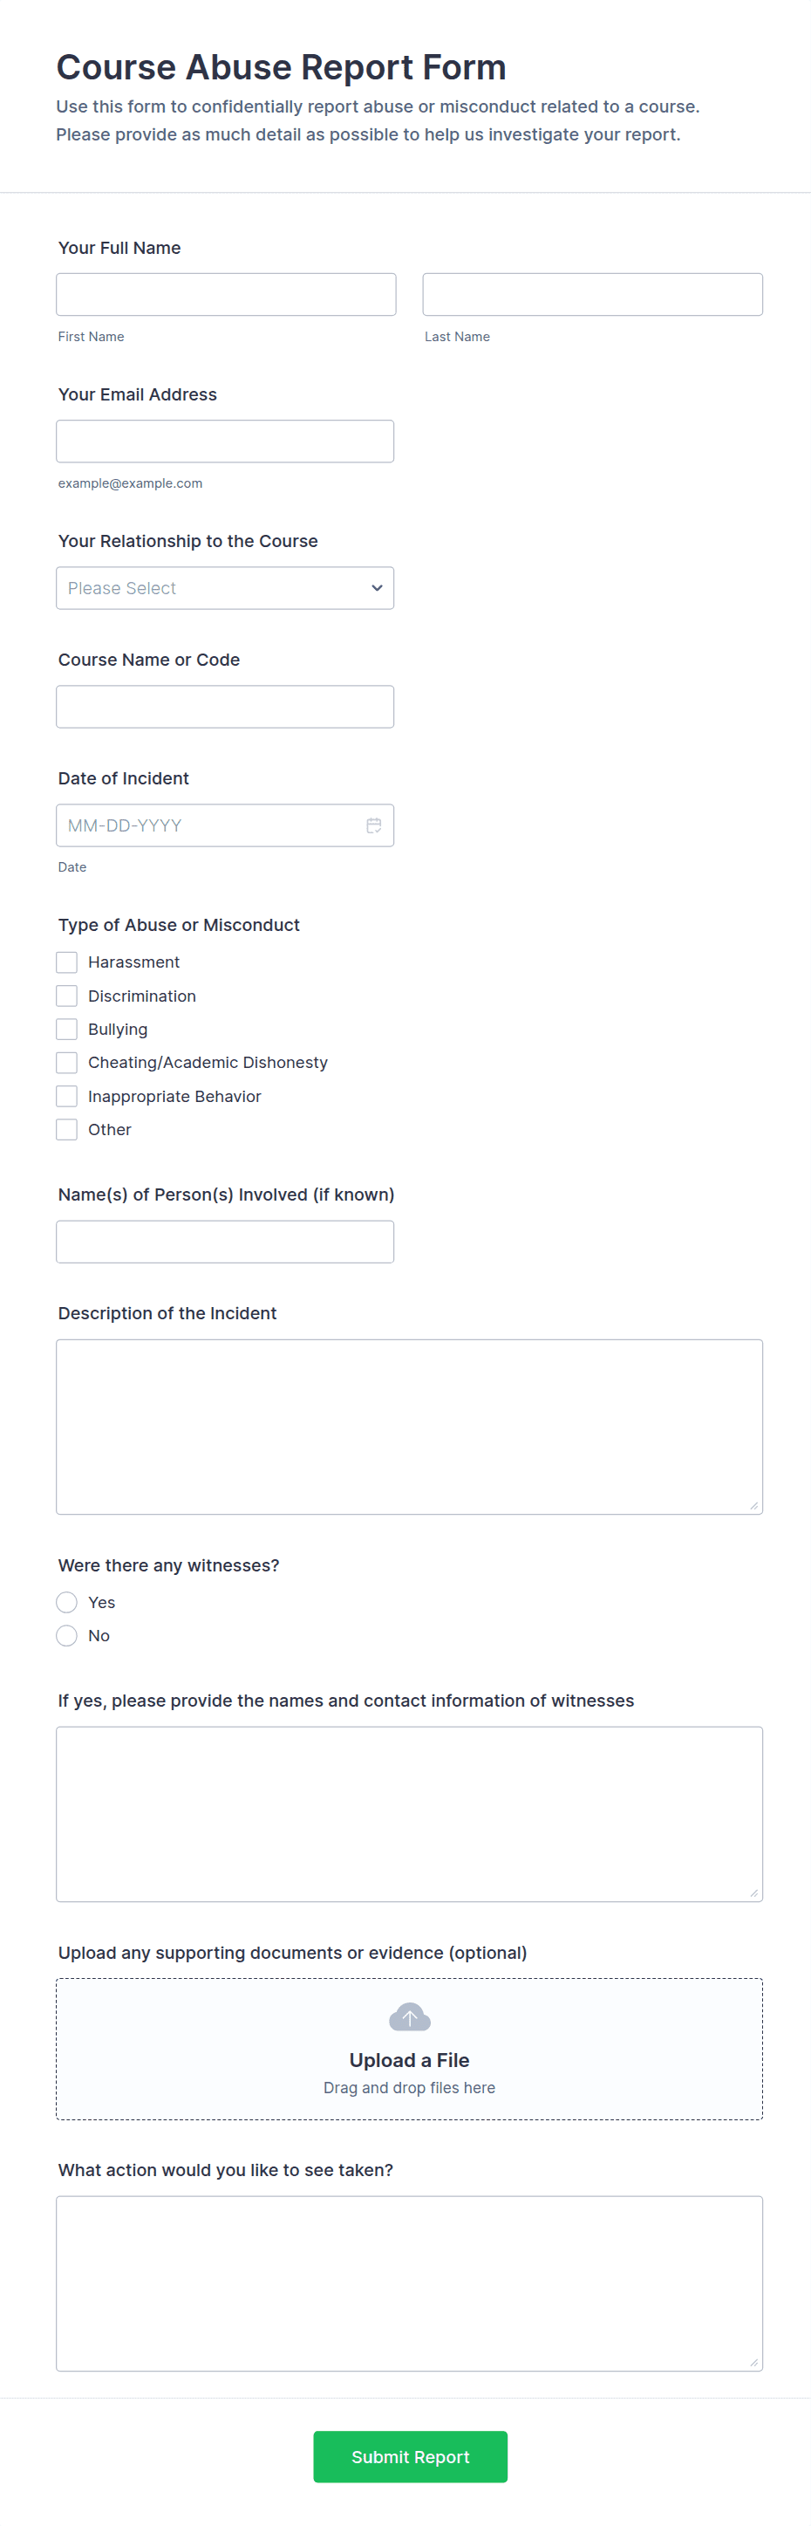Focus the Course Name or Code field
This screenshot has width=811, height=2526.
click(x=224, y=707)
